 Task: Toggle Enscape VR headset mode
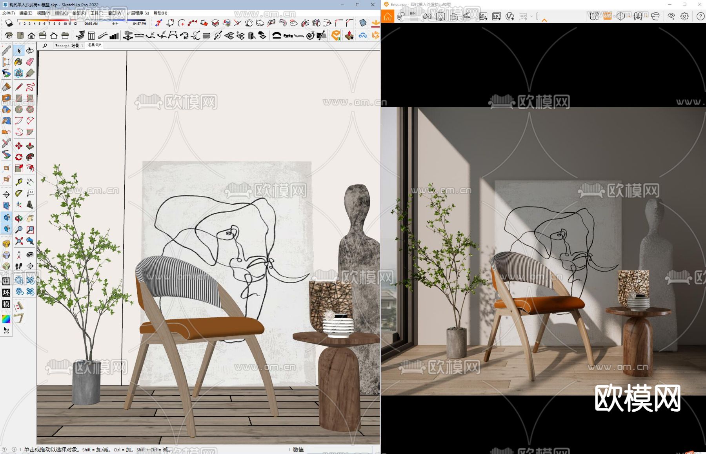(655, 16)
